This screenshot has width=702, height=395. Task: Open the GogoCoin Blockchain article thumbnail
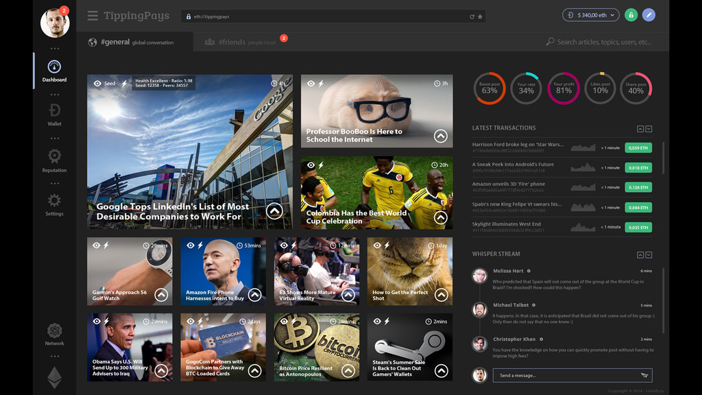(223, 347)
